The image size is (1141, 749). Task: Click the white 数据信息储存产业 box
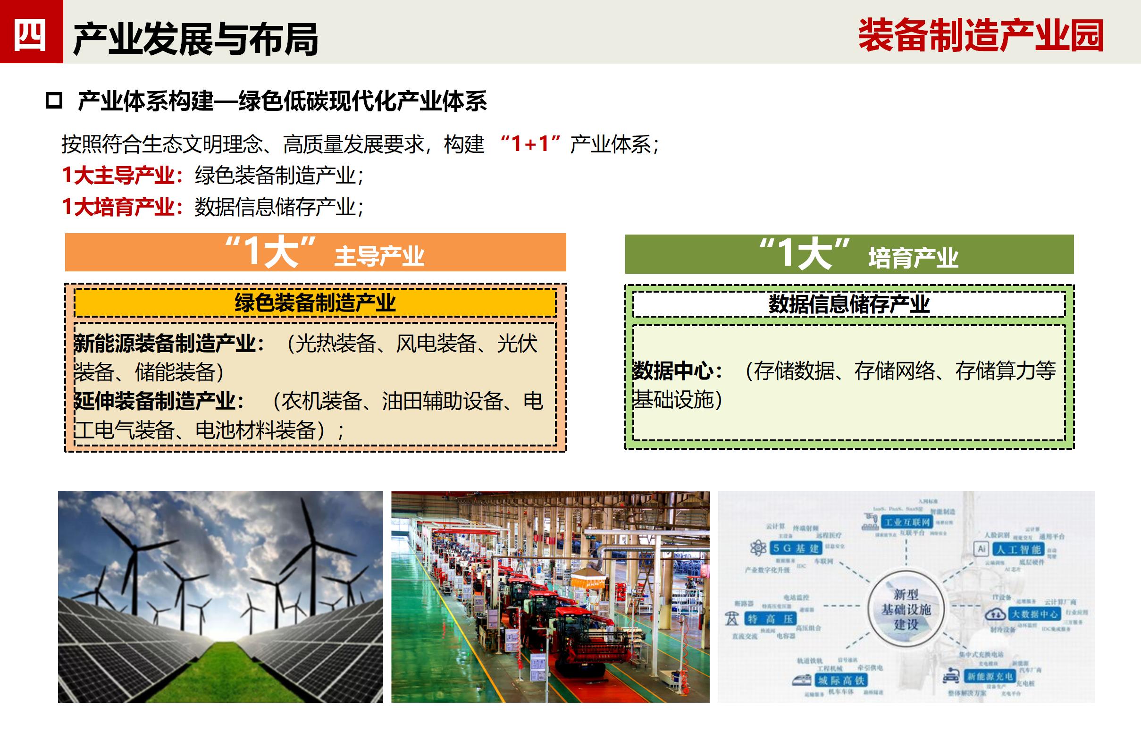click(x=849, y=304)
